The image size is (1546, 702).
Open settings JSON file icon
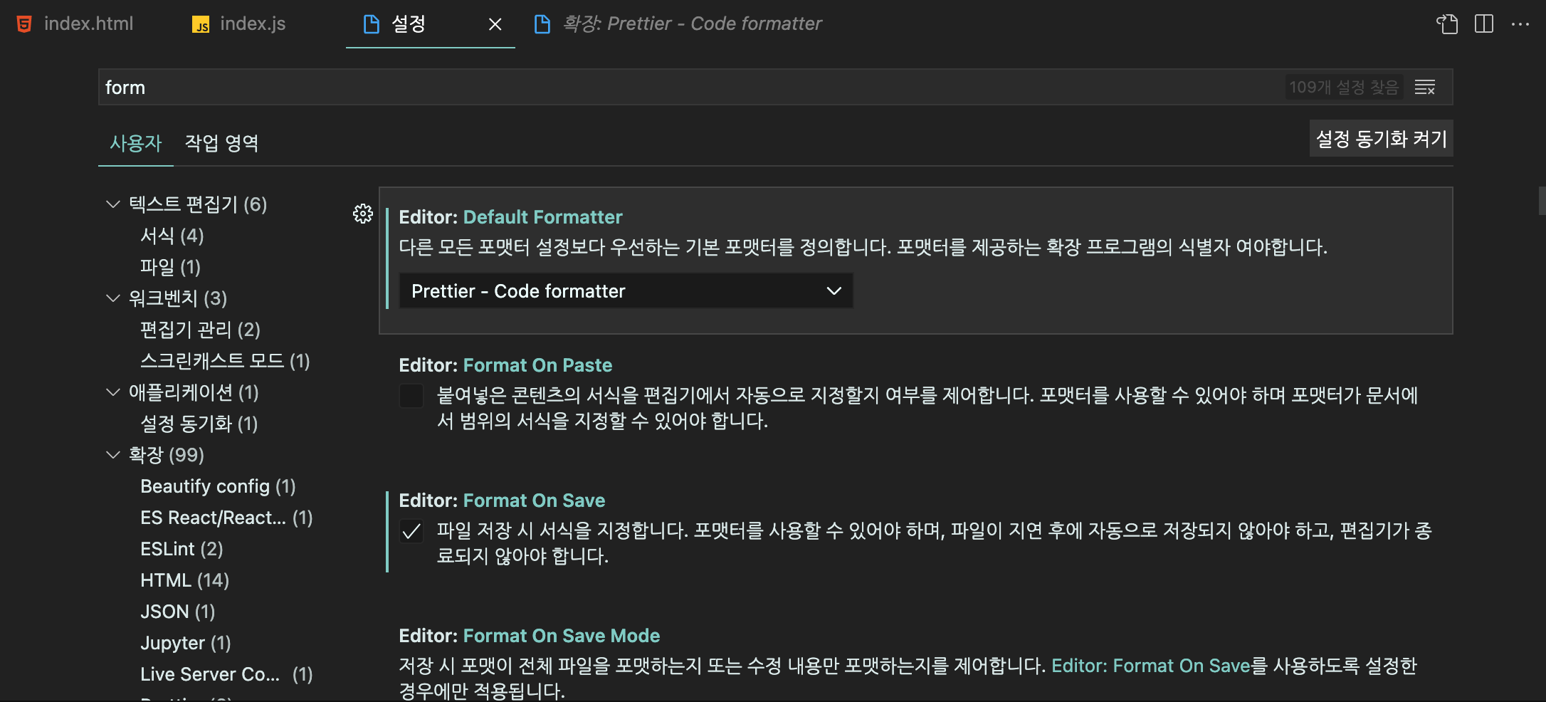[x=1446, y=24]
